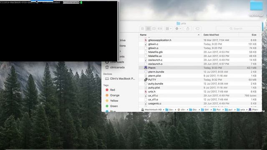Click the uxagentc.c source file icon
Viewport: 267px width, 150px height.
click(146, 103)
